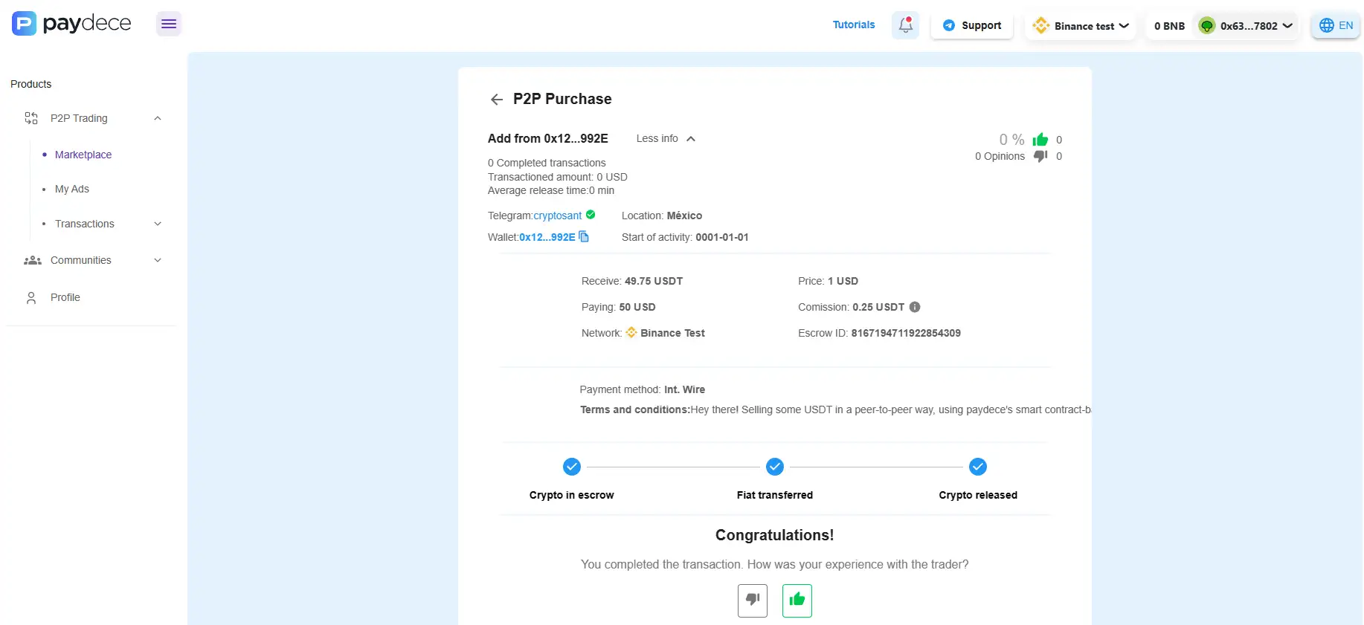Go to My Ads
Screen dimensions: 1364x625
72,189
